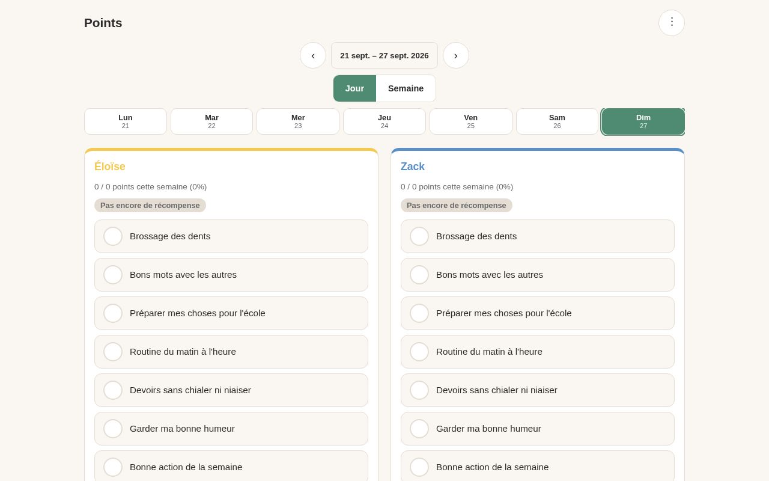Switch to the Semaine view
This screenshot has height=481, width=769.
[406, 88]
